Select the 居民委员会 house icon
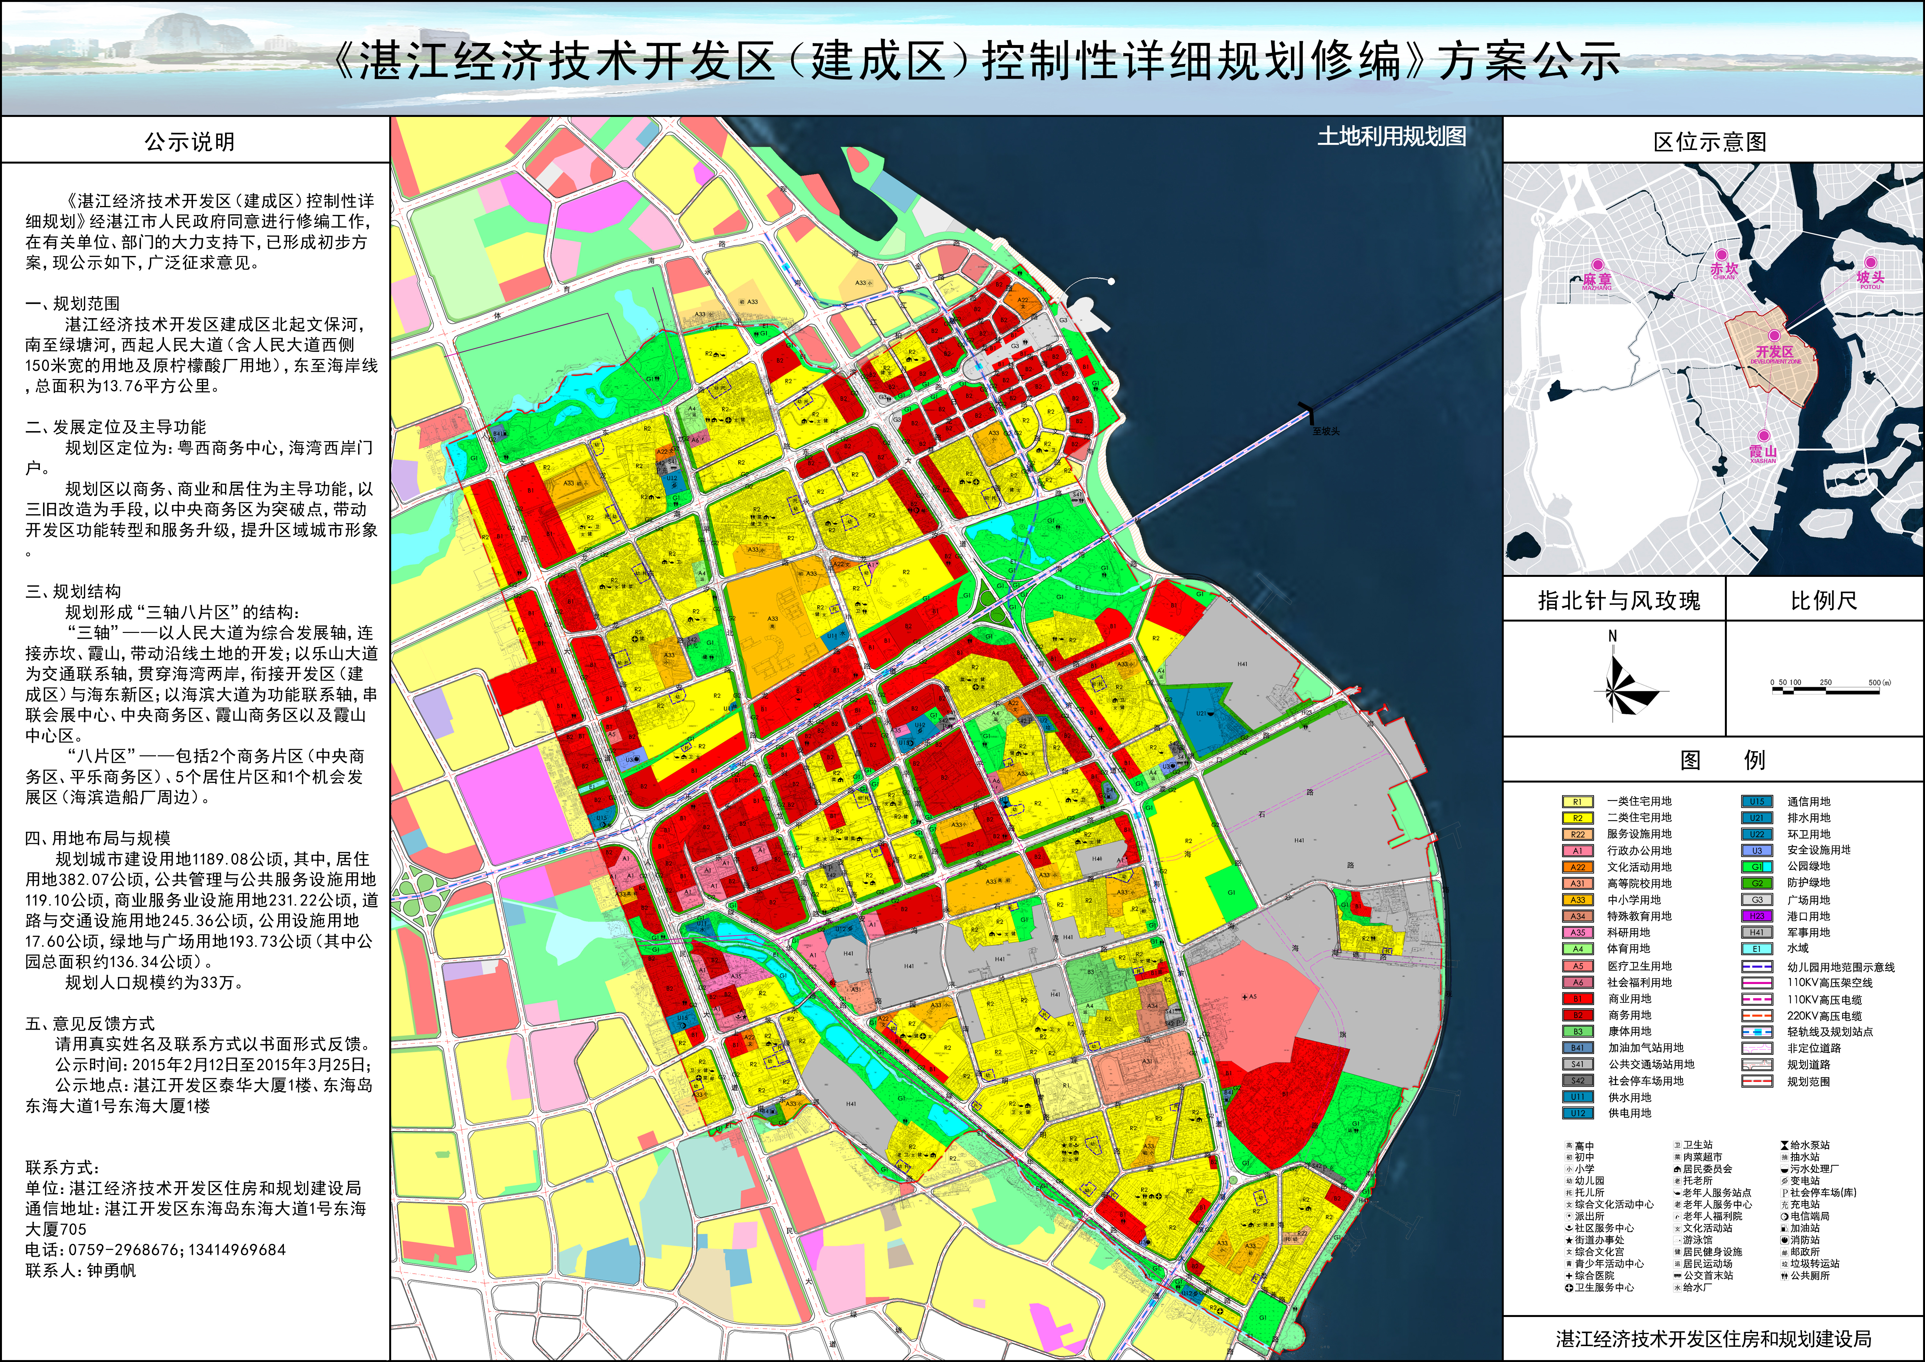1925x1362 pixels. click(1677, 1168)
